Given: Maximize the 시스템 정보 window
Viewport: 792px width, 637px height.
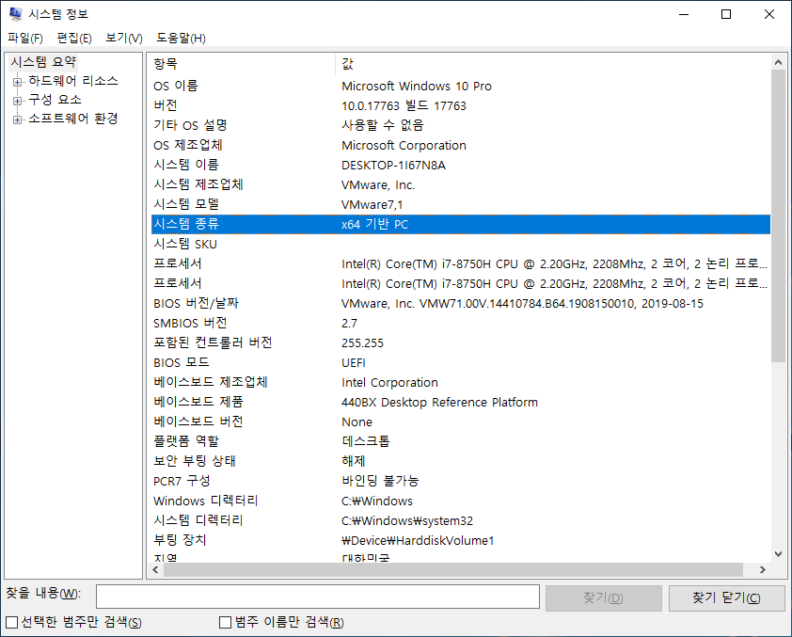Looking at the screenshot, I should [726, 14].
